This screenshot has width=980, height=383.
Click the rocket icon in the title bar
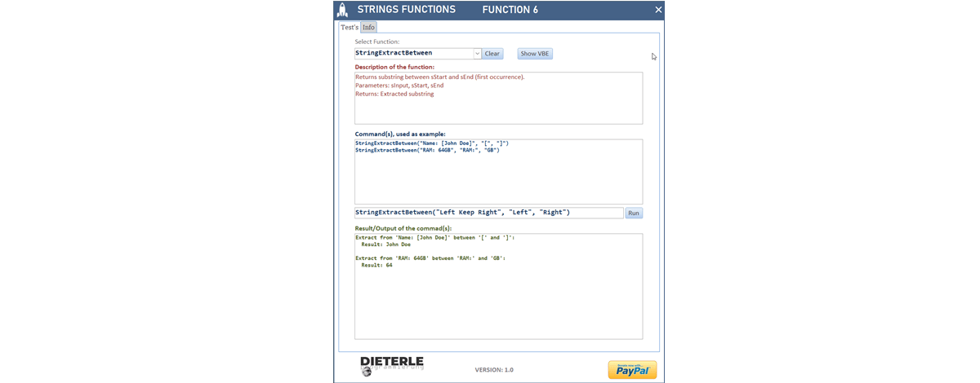tap(343, 10)
